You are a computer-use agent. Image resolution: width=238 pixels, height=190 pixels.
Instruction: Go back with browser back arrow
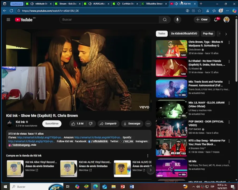(4, 11)
